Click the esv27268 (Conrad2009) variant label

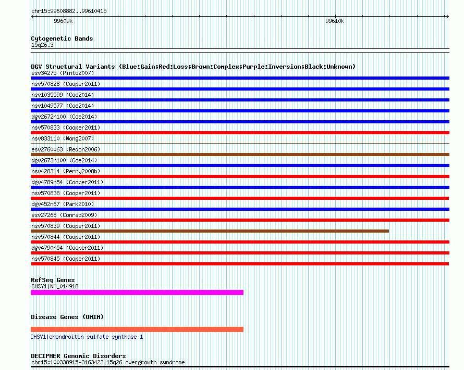64,215
